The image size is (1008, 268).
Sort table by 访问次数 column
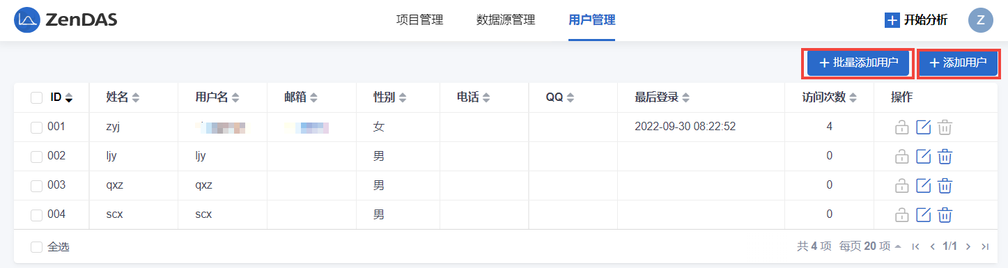coord(829,97)
